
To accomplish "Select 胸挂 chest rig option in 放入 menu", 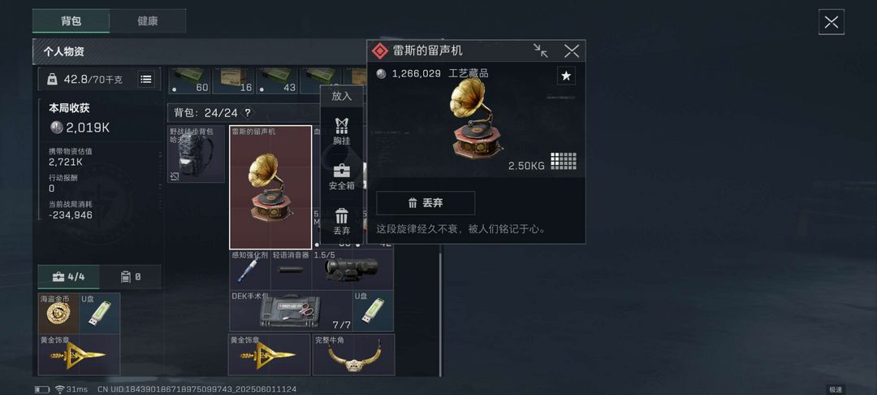I will 342,132.
